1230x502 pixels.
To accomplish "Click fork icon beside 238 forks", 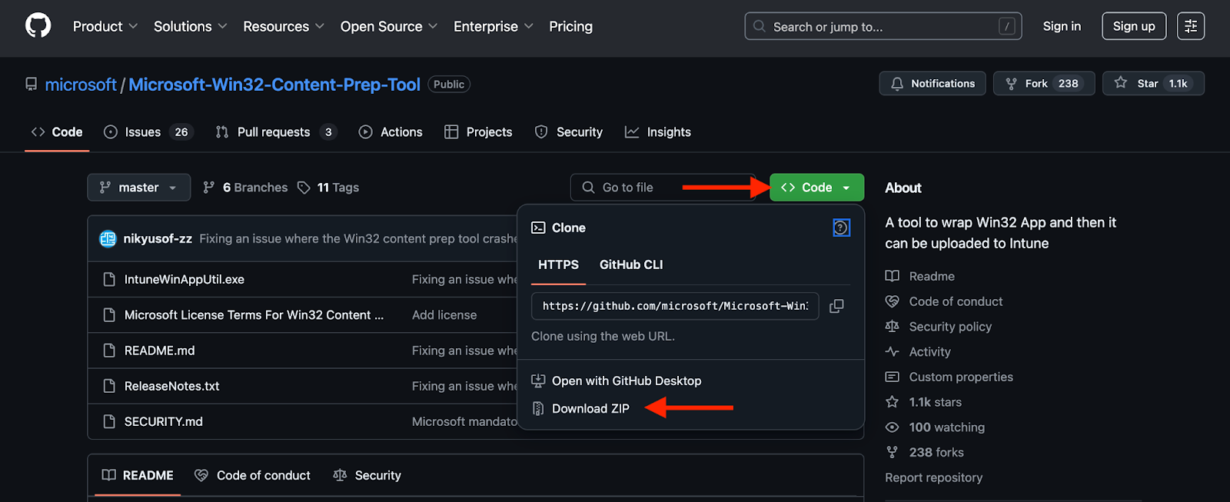I will coord(892,452).
